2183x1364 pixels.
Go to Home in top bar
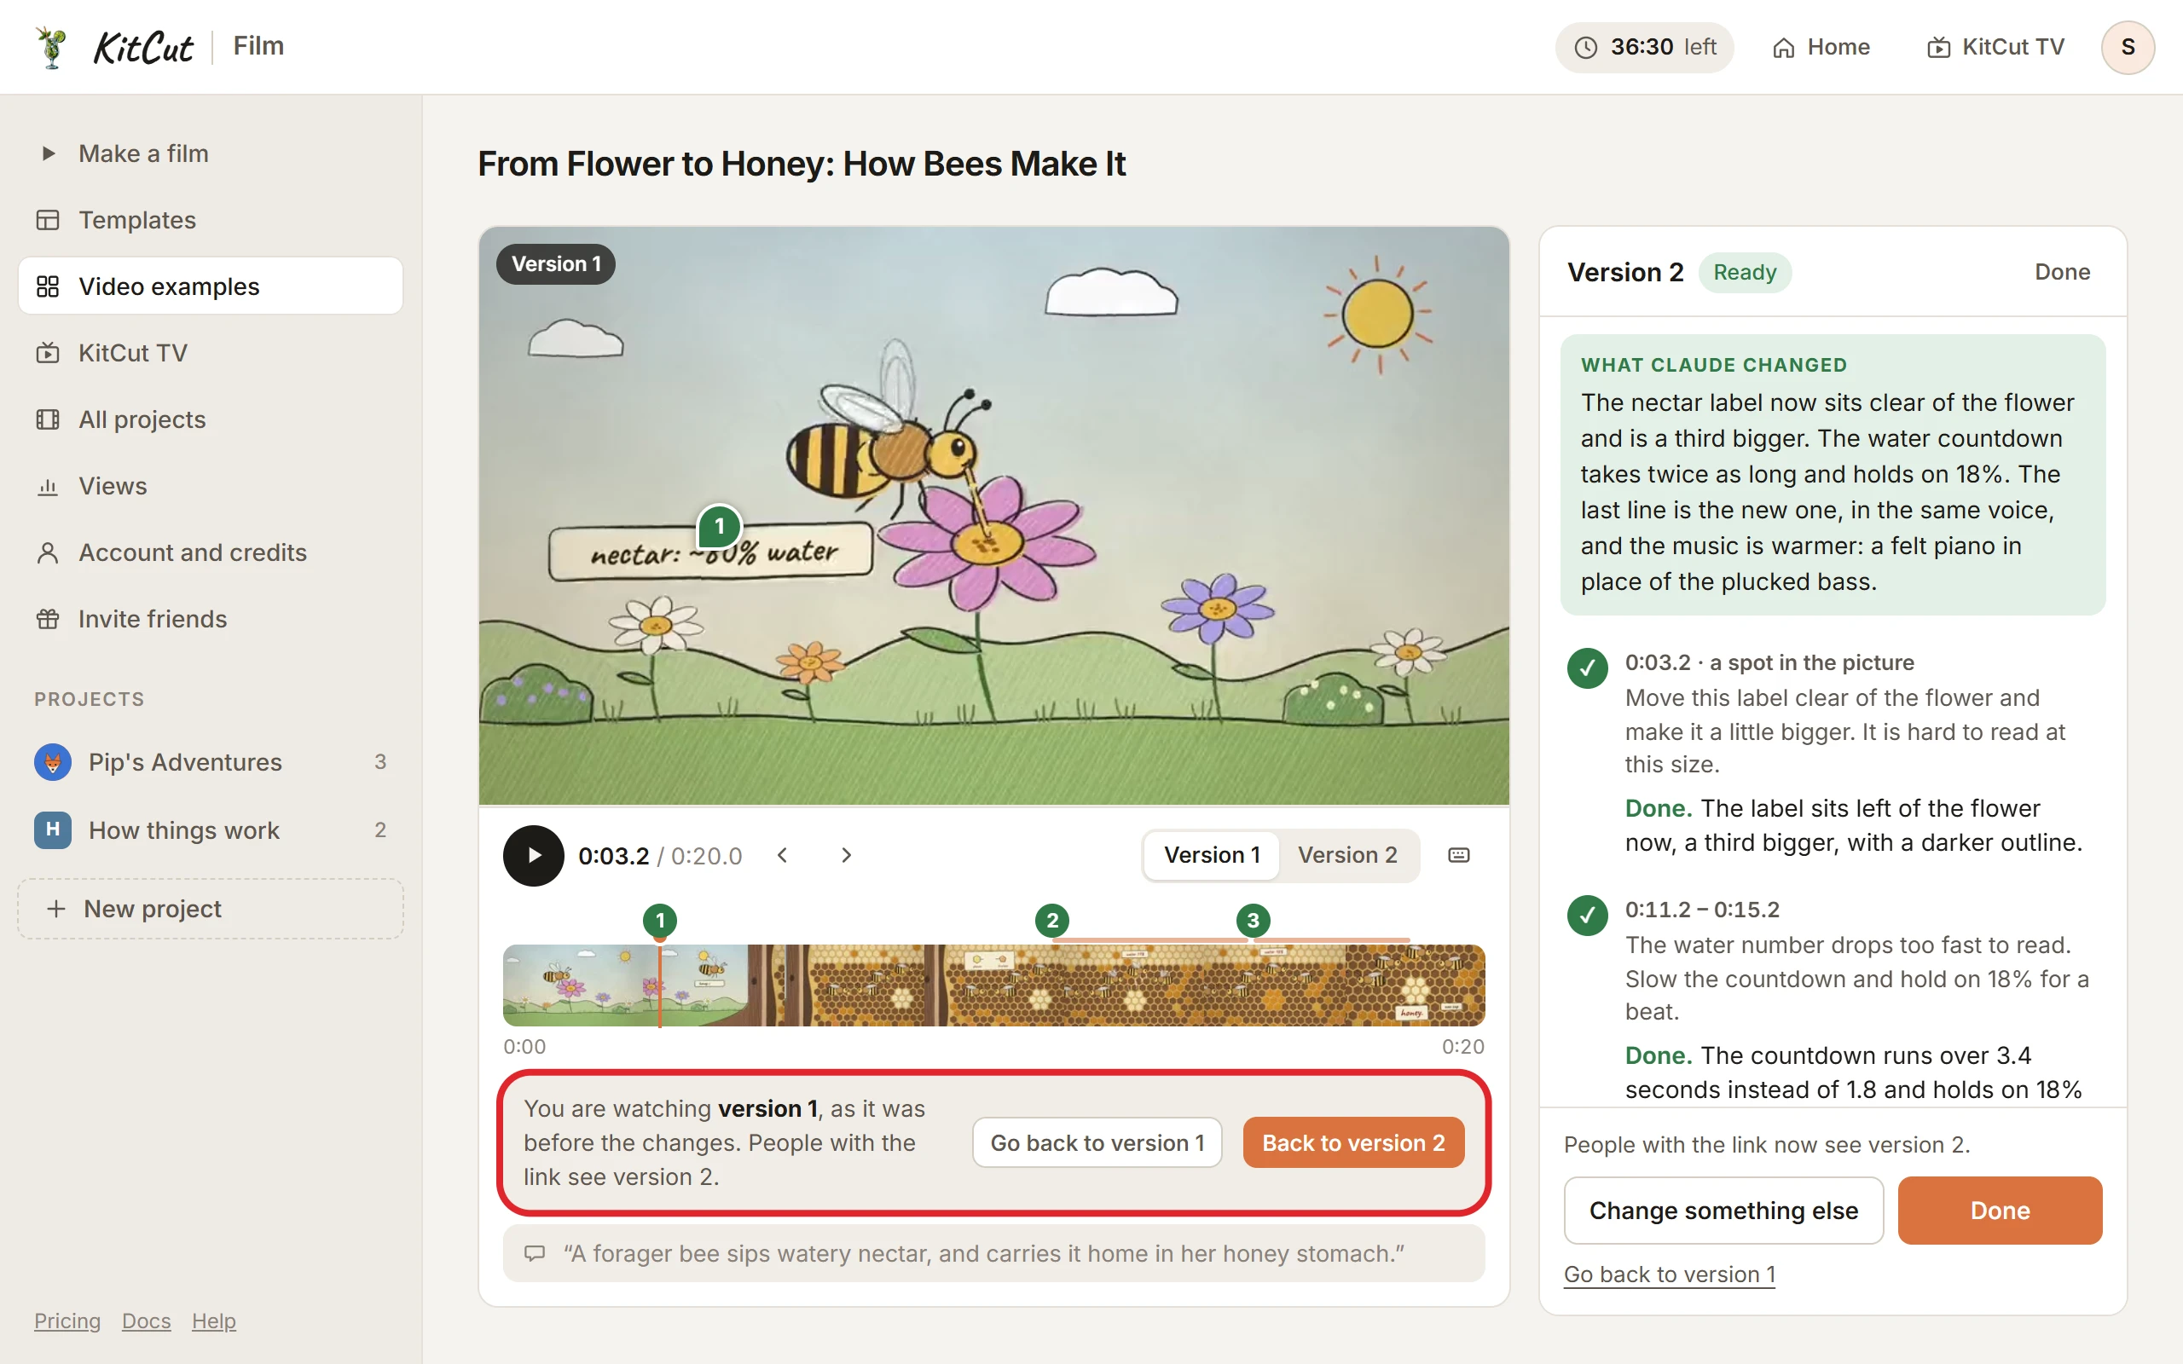pyautogui.click(x=1821, y=47)
